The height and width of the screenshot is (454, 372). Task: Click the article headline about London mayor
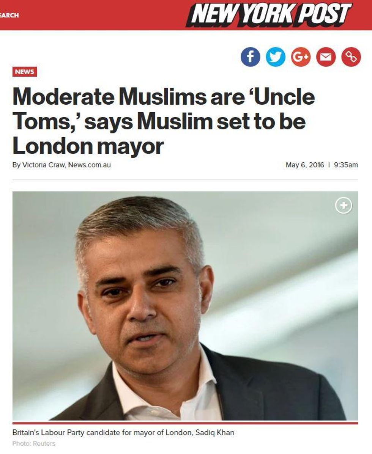point(164,121)
